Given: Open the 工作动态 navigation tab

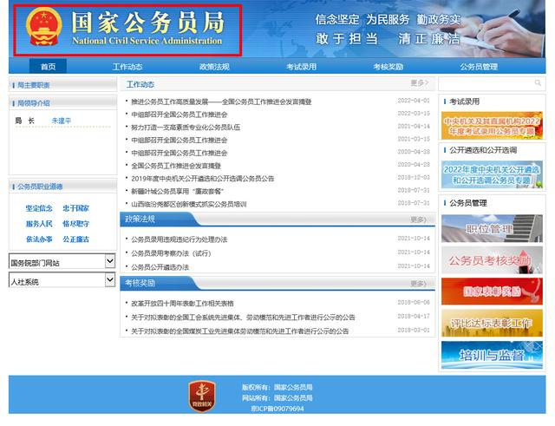Looking at the screenshot, I should click(x=127, y=67).
